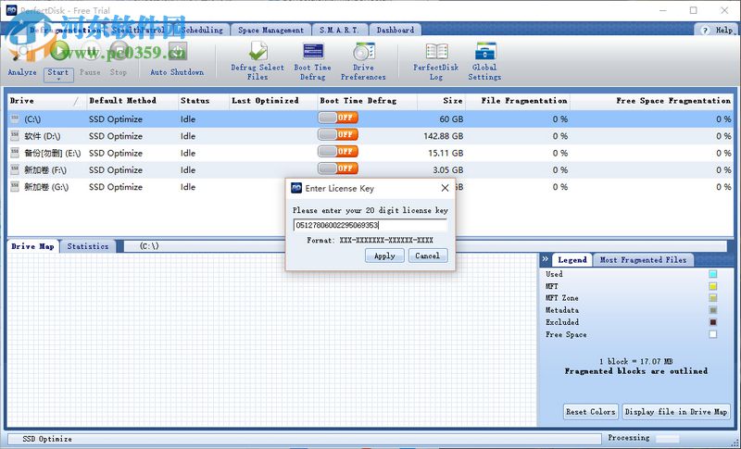
Task: Click the Reset Colors button
Action: tap(590, 411)
